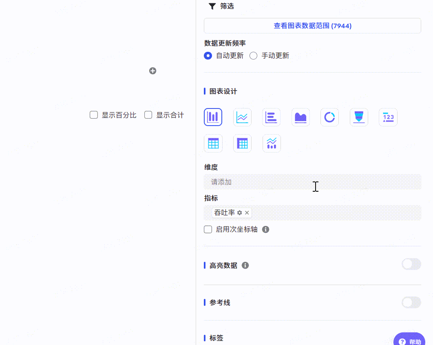The width and height of the screenshot is (433, 345).
Task: Click info icon next to 启用次坐标轴
Action: pos(266,229)
